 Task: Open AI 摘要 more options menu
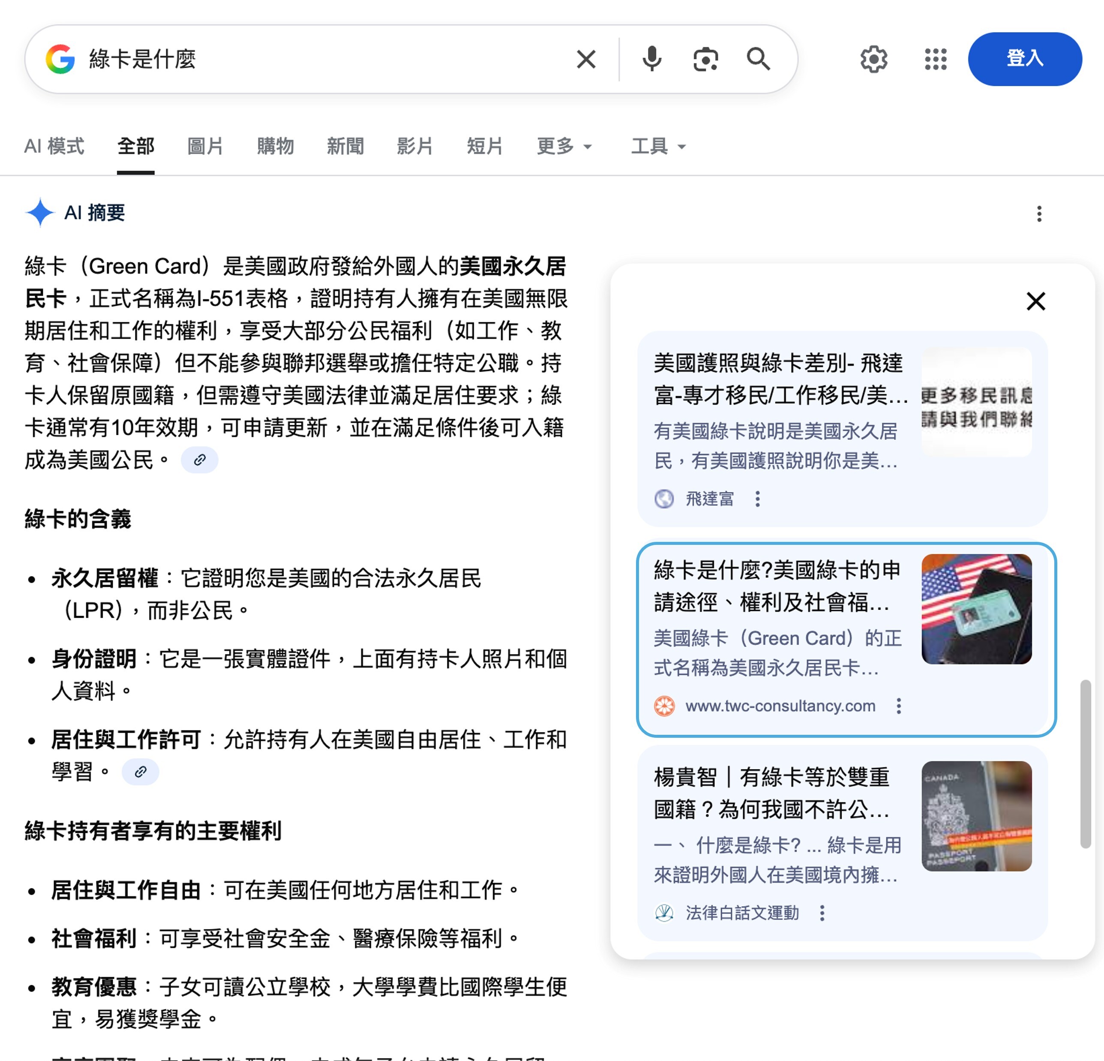1039,213
